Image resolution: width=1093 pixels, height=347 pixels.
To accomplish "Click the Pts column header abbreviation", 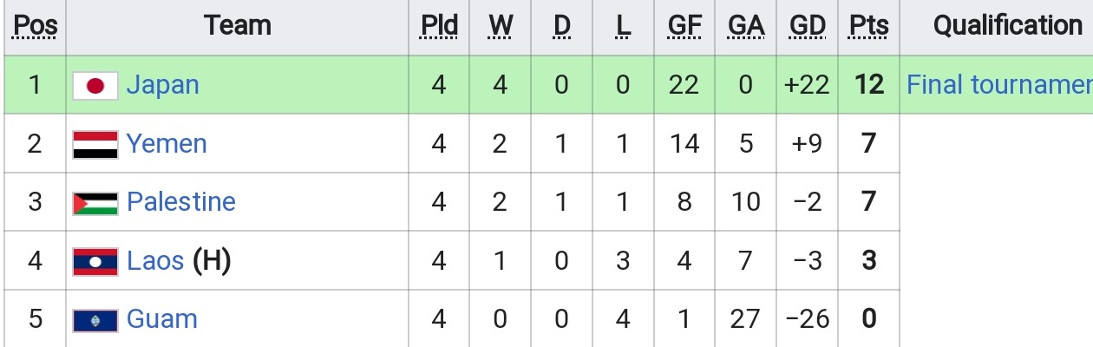I will point(868,26).
